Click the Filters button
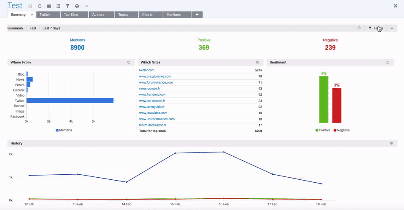 (375, 28)
